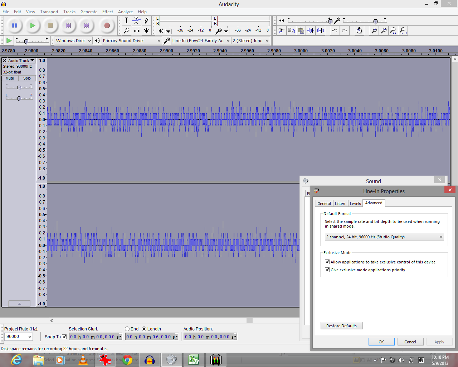Click Cancel in Line-In Properties

coord(410,342)
